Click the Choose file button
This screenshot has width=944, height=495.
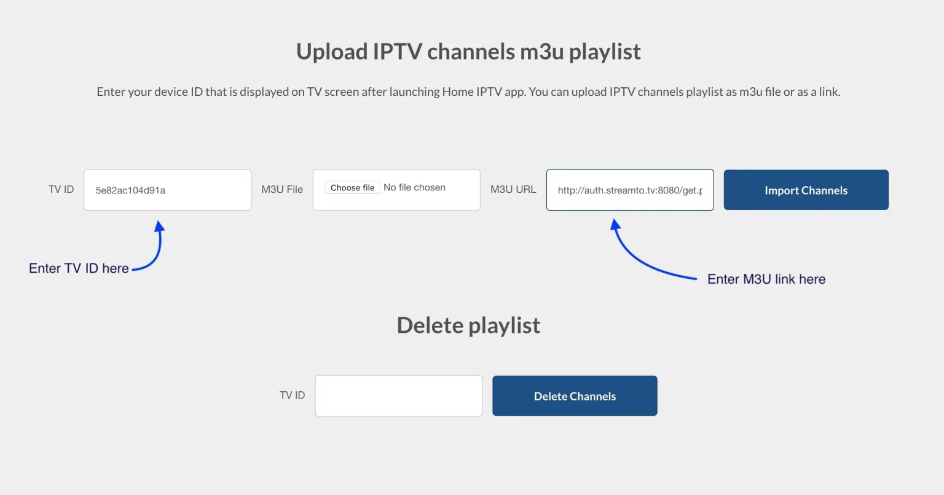[x=352, y=188]
